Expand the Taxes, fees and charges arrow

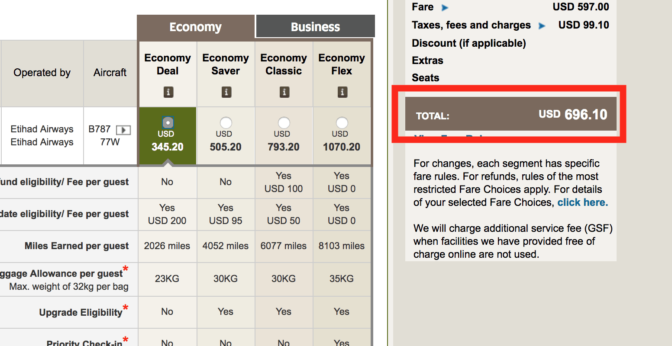click(542, 26)
